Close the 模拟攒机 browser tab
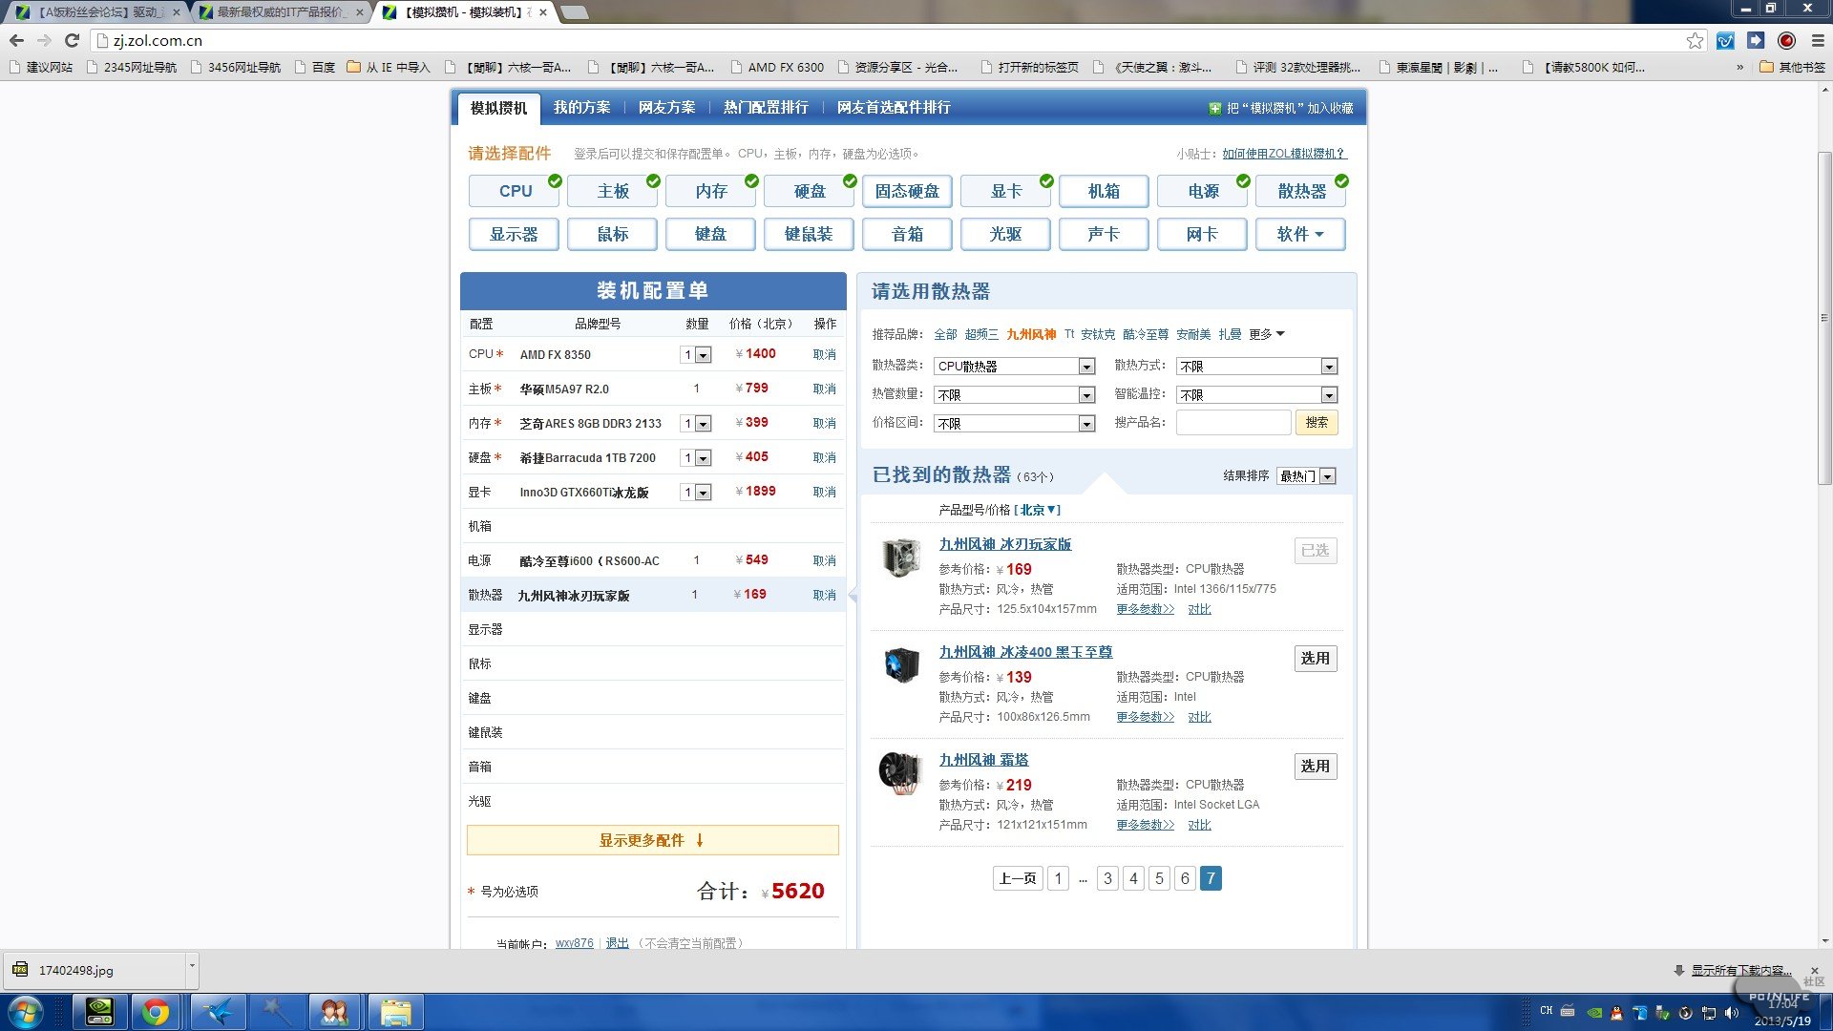This screenshot has height=1031, width=1833. [x=543, y=12]
